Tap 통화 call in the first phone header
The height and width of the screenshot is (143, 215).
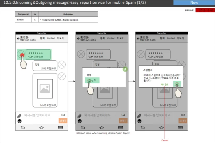43,39
